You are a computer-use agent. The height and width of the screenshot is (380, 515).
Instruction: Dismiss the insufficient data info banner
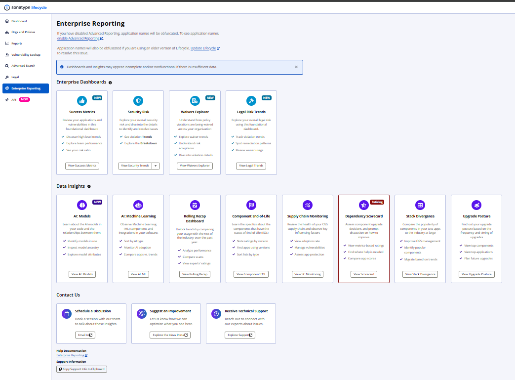point(296,67)
